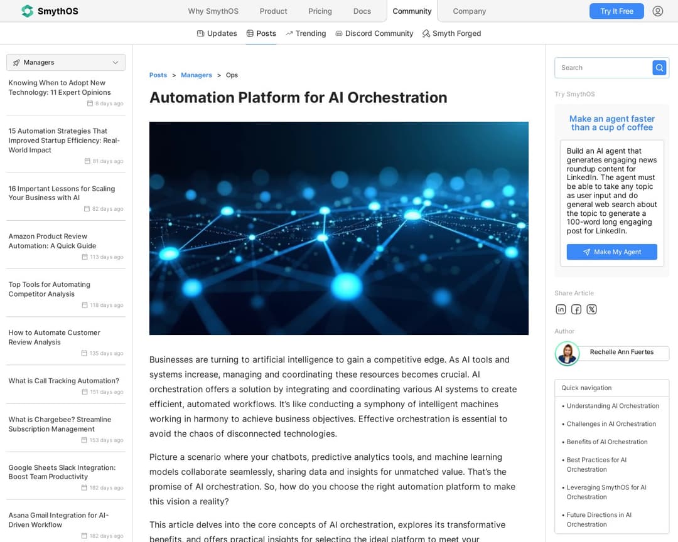678x542 pixels.
Task: Click the Try It Free button
Action: (616, 11)
